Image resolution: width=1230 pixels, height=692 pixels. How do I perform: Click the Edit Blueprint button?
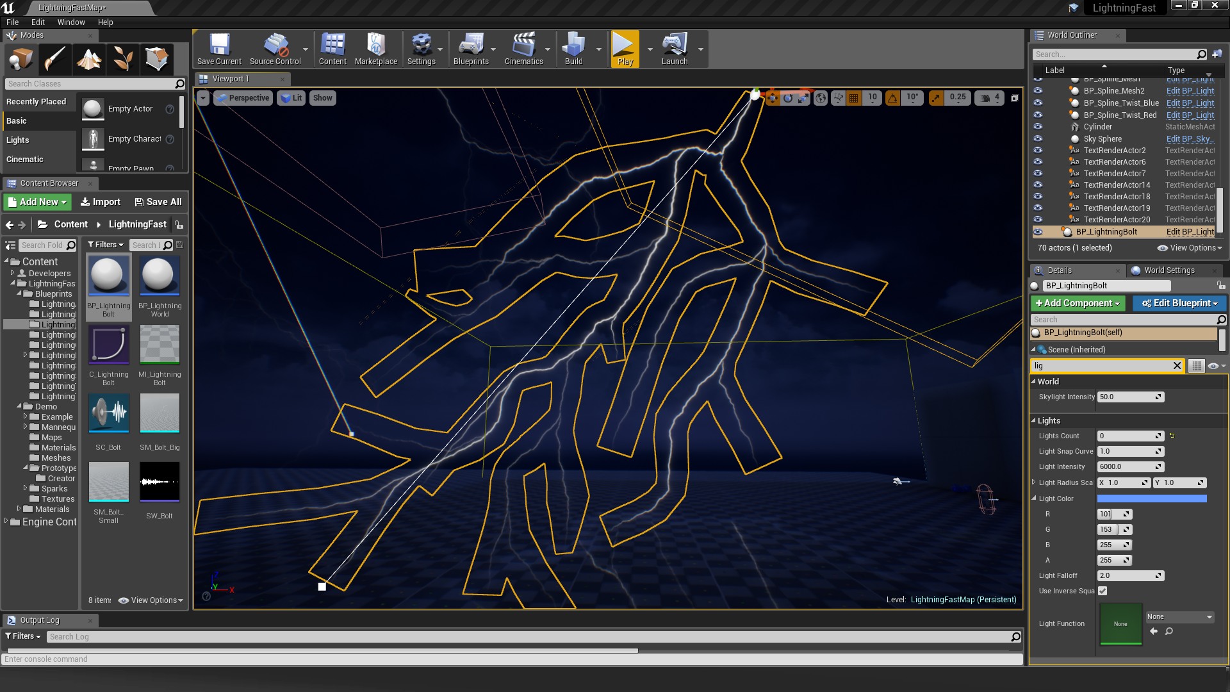[x=1179, y=303]
